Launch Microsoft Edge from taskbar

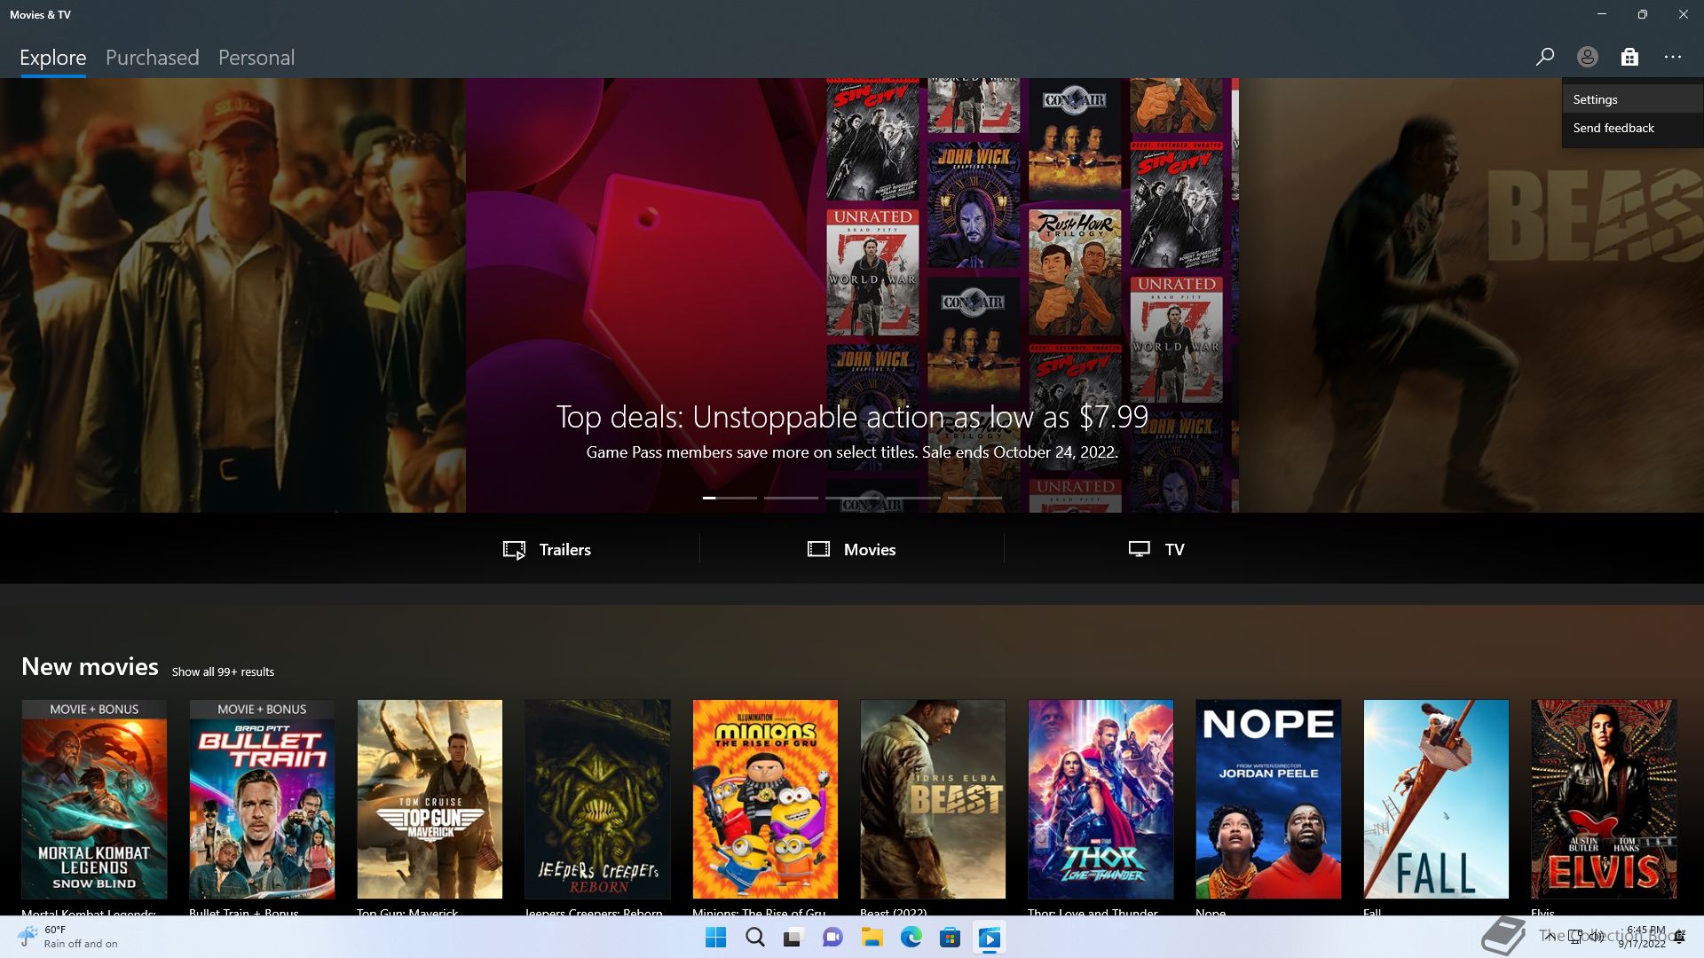[x=911, y=938]
